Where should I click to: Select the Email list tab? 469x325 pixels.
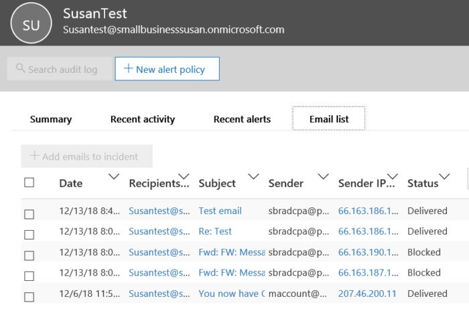[329, 118]
